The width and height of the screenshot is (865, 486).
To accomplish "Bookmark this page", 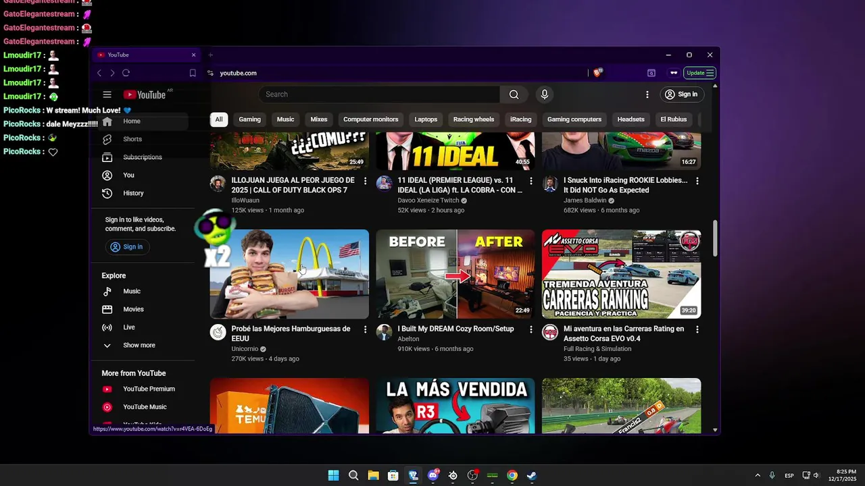I will click(x=193, y=73).
